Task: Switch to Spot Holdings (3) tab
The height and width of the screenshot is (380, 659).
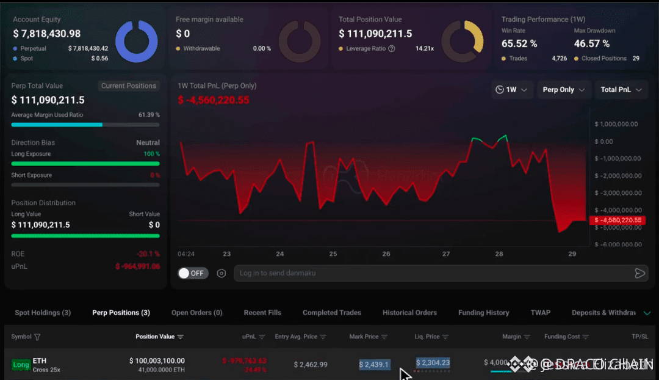Action: tap(43, 313)
